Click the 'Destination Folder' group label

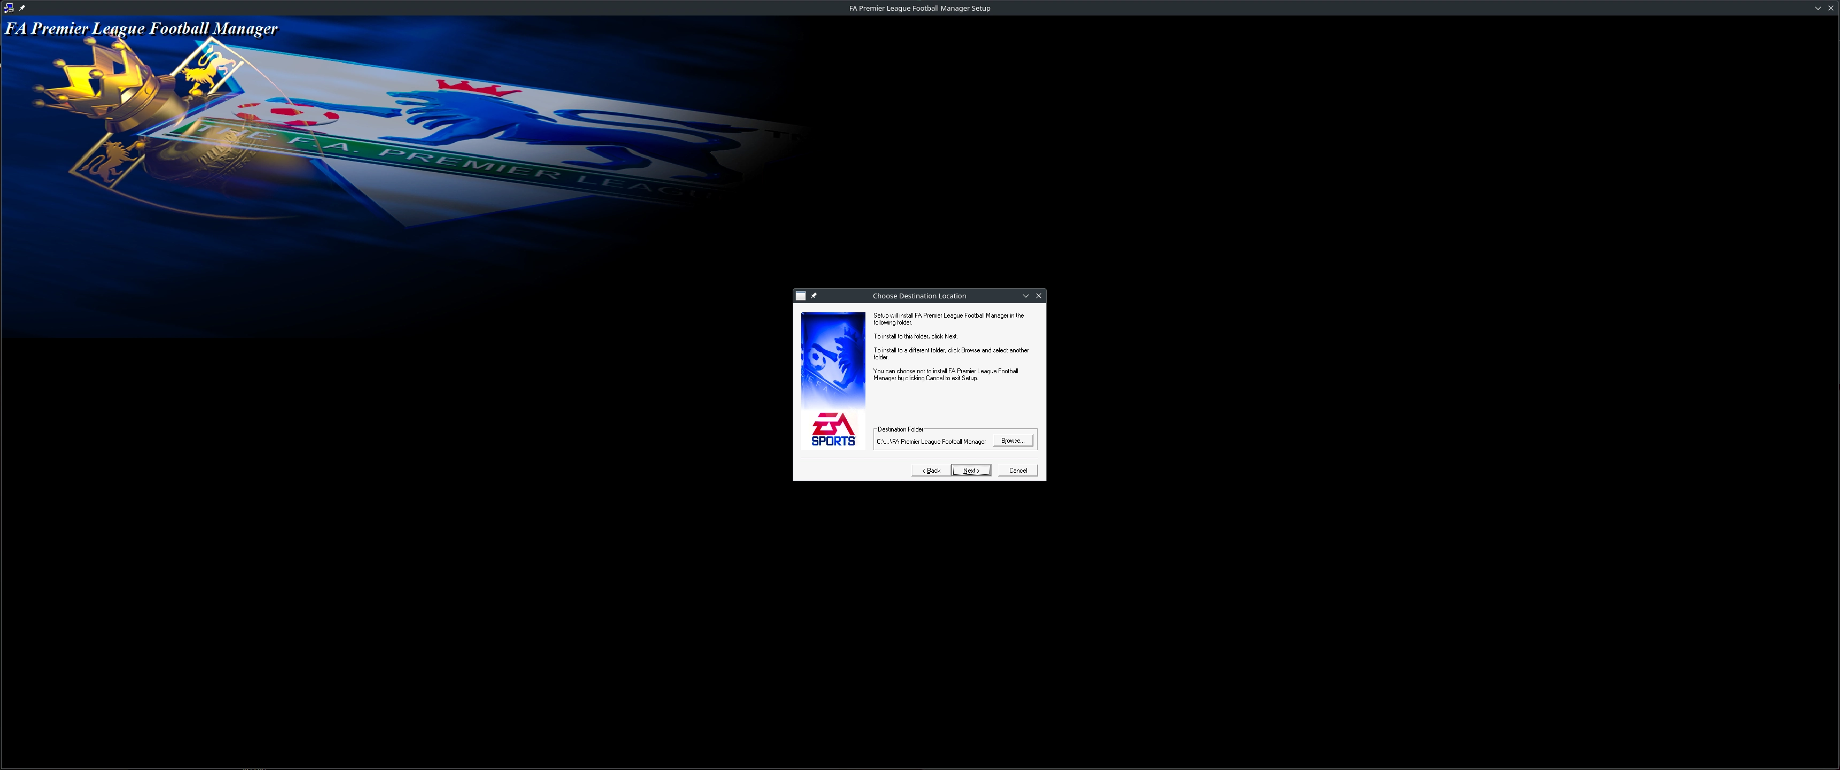point(900,429)
